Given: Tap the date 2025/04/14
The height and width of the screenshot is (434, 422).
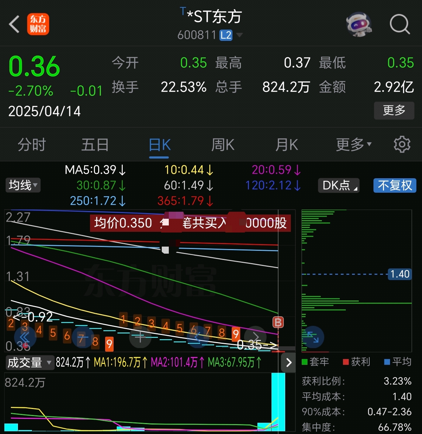Looking at the screenshot, I should click(x=45, y=112).
